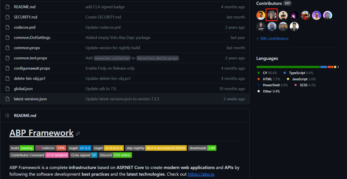Viewport: 347px width, 179px height.
Task: Select the HTML 7.5% language entry
Action: [269, 79]
